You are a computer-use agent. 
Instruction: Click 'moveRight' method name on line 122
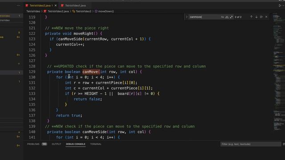(x=83, y=34)
